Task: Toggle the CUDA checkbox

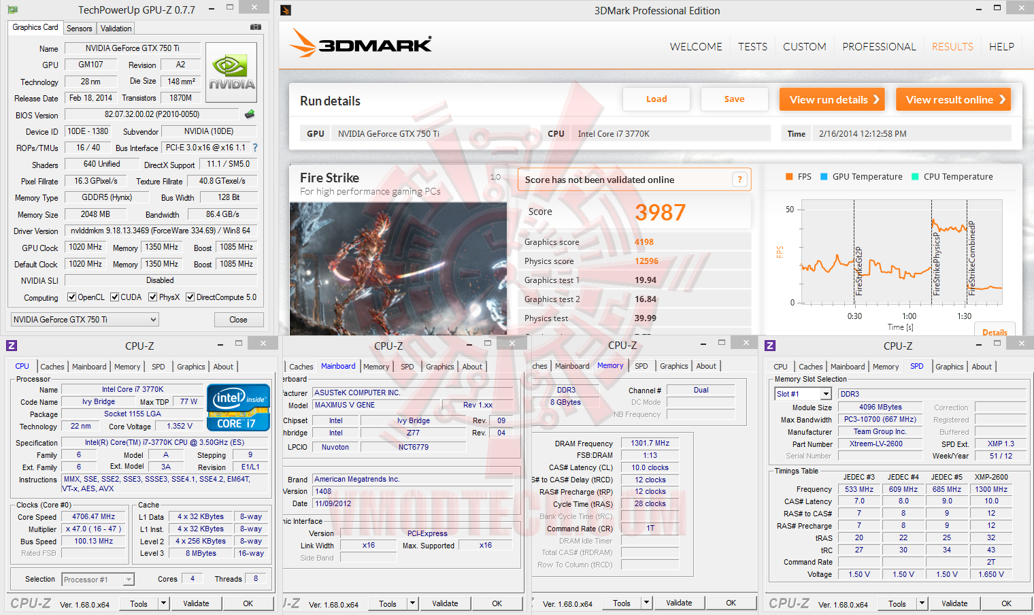Action: 115,297
